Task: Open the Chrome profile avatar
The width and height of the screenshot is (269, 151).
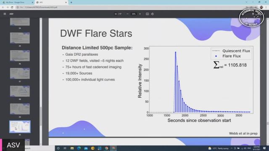Action: [x=261, y=7]
